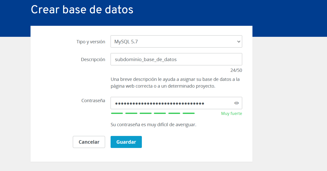Click the chevron arrow in Tipo y versión
Viewport: 327px width, 171px height.
tap(238, 42)
